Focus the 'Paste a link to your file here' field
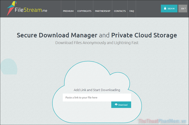Image resolution: width=189 pixels, height=125 pixels. pyautogui.click(x=97, y=98)
